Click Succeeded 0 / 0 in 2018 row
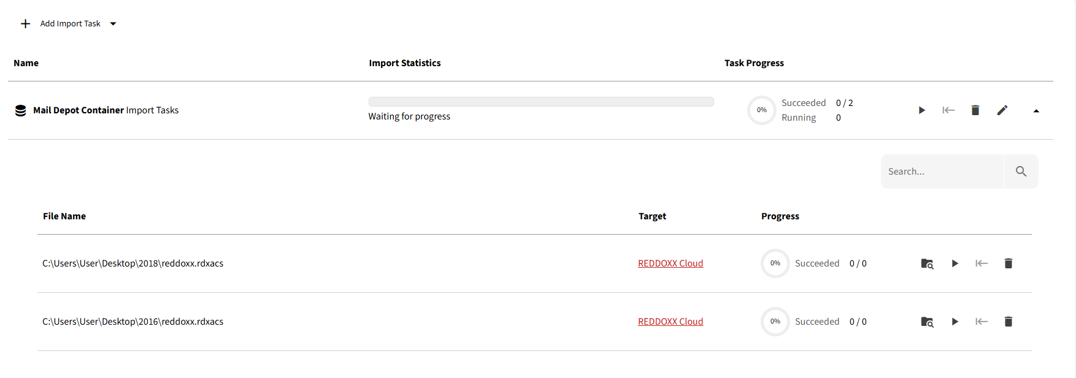Screen dimensions: 1076x378 [x=831, y=263]
